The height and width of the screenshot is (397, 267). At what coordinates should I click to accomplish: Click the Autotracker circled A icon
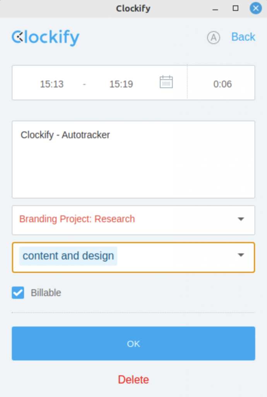(214, 38)
